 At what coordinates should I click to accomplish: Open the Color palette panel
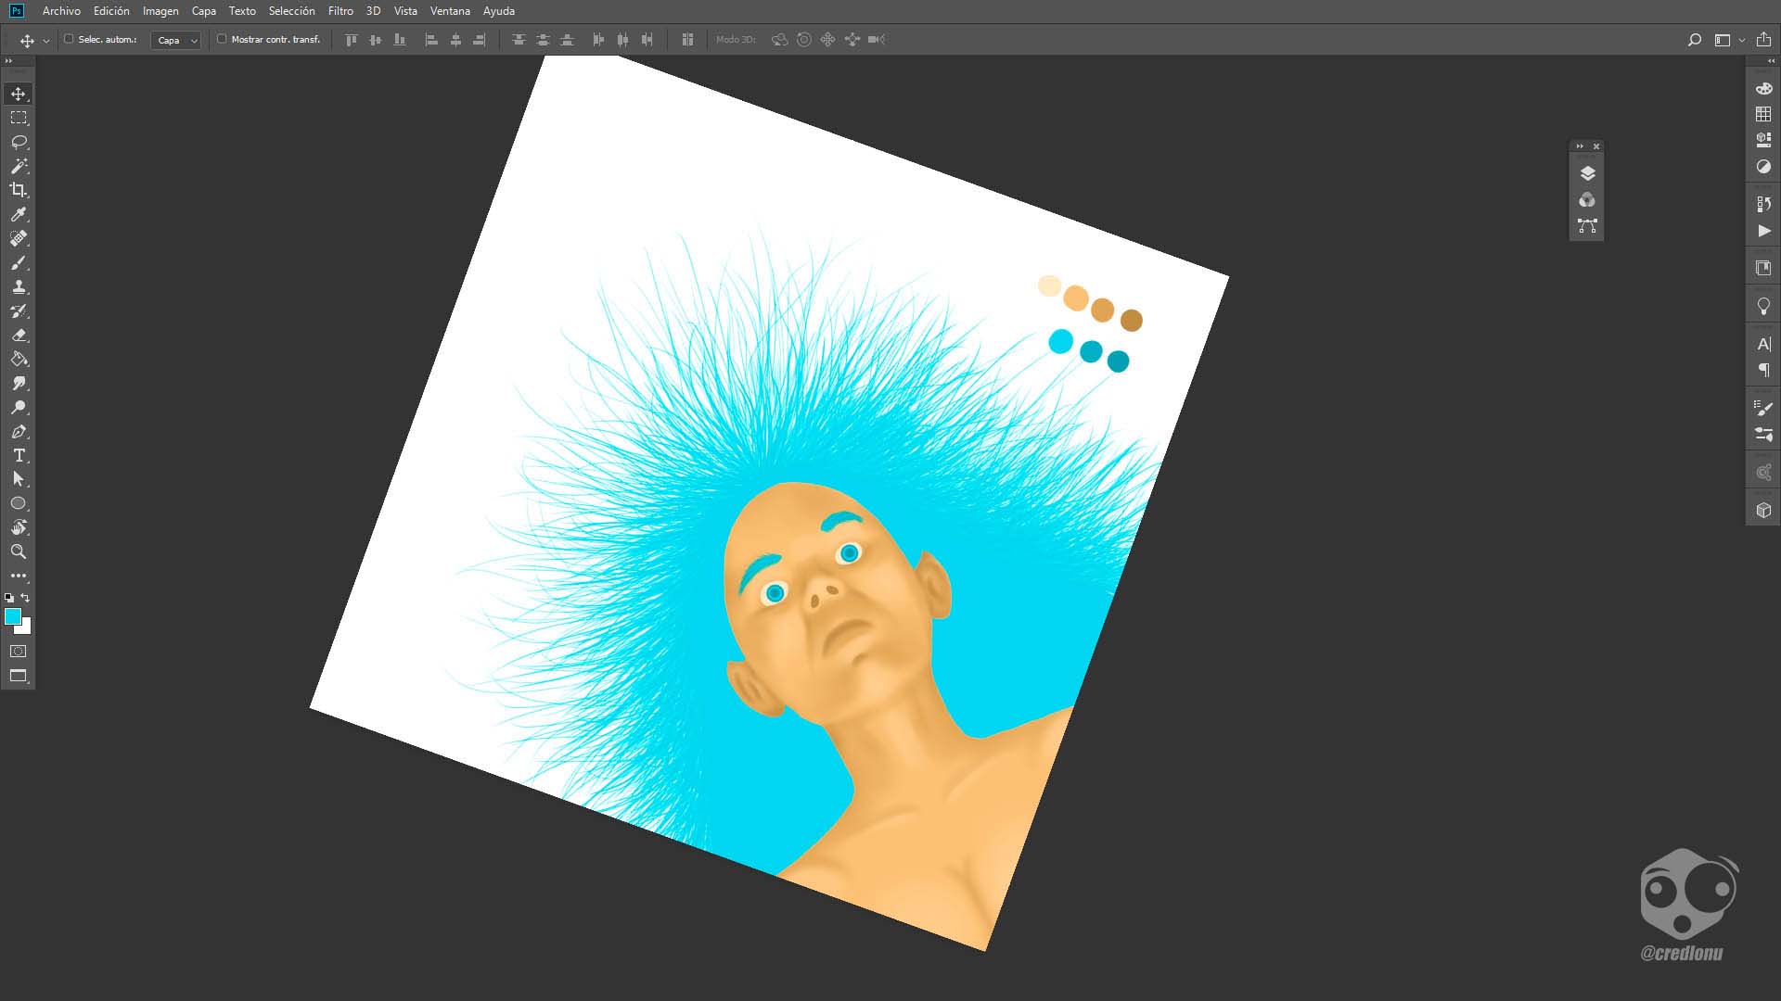pos(1763,88)
